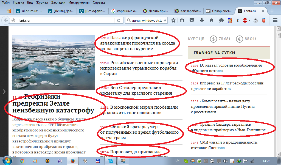
Task: Switch to the Десять при... tab
Action: pyautogui.click(x=156, y=11)
